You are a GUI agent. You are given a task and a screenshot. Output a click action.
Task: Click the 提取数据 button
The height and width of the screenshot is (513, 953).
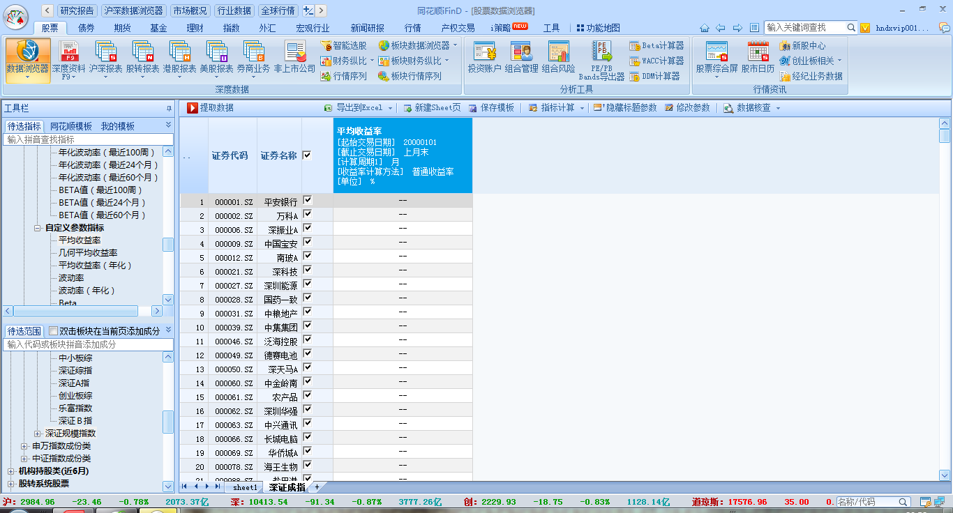click(211, 108)
